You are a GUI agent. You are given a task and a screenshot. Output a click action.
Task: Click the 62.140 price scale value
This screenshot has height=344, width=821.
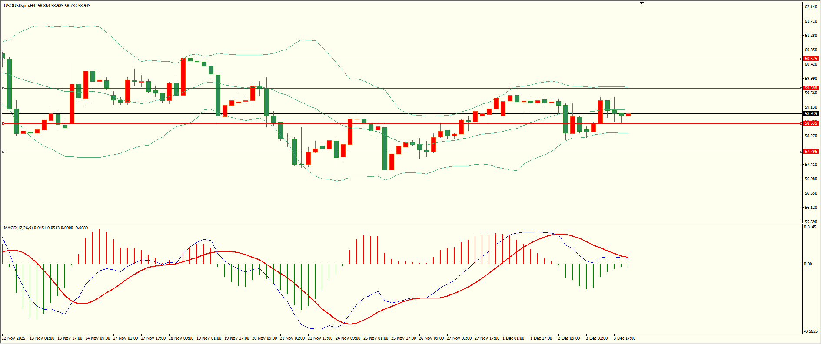(811, 7)
